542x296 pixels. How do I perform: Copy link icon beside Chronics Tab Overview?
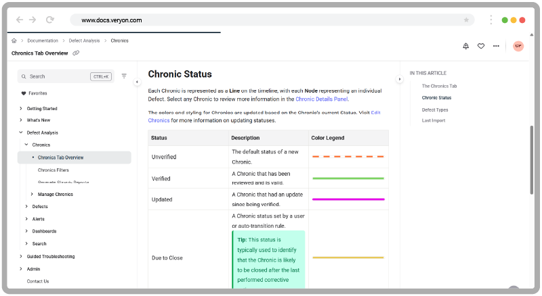click(76, 53)
